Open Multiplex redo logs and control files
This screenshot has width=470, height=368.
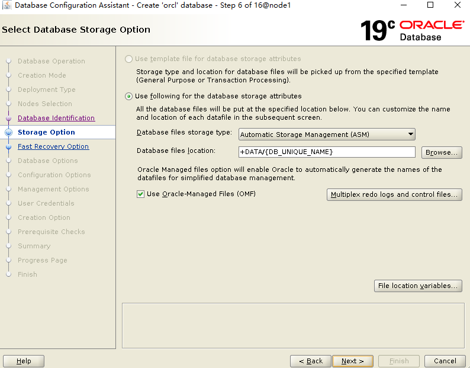click(394, 194)
